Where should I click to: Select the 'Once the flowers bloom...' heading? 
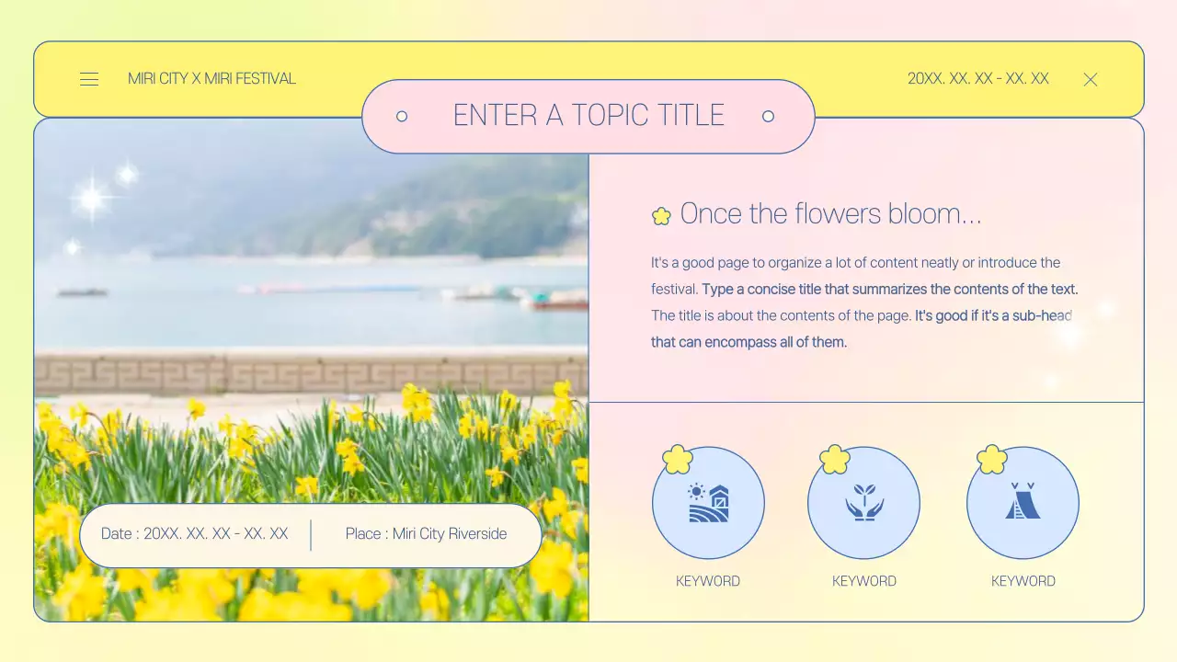830,214
